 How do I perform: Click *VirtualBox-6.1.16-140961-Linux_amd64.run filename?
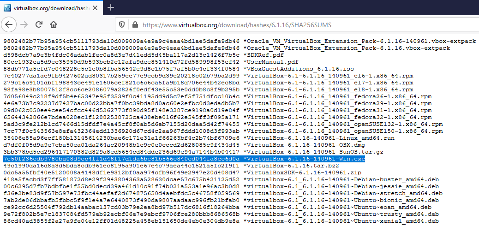pyautogui.click(x=319, y=138)
